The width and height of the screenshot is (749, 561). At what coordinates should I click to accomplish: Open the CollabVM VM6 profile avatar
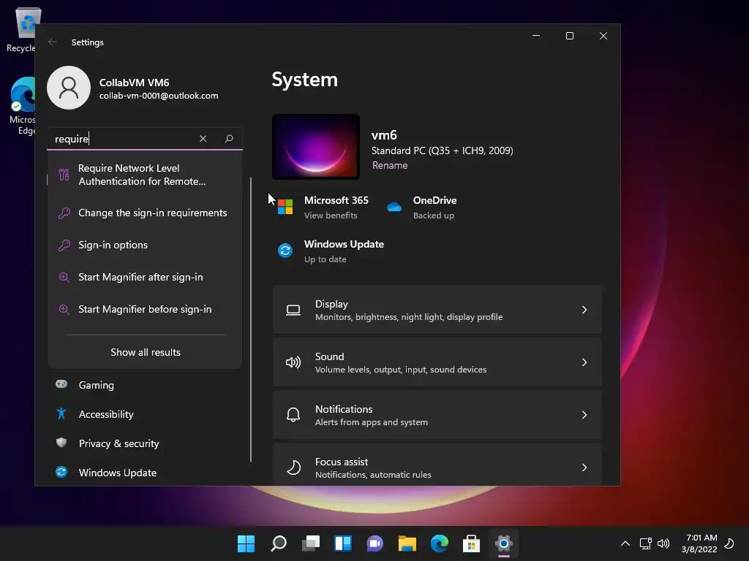tap(69, 88)
